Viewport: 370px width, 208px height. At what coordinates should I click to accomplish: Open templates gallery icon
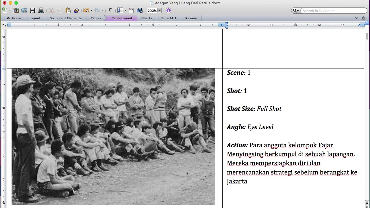click(x=16, y=10)
